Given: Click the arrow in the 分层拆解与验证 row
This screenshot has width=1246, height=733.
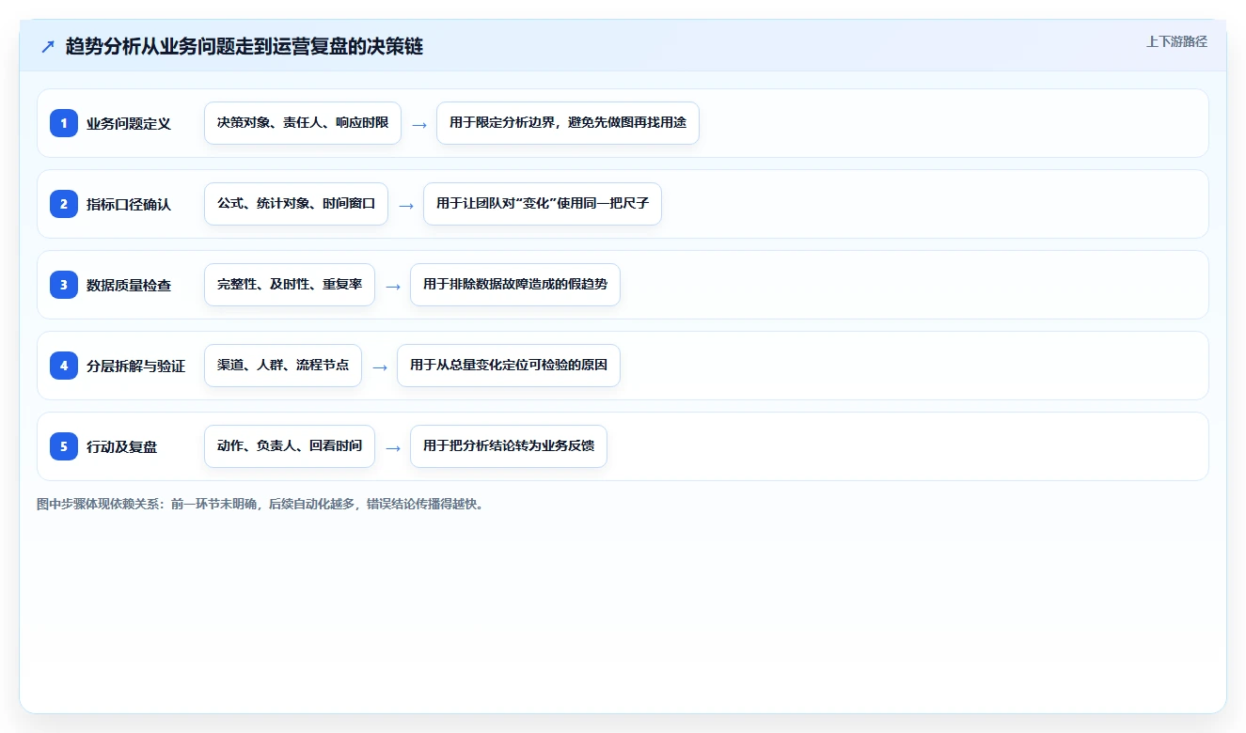Looking at the screenshot, I should click(x=380, y=366).
